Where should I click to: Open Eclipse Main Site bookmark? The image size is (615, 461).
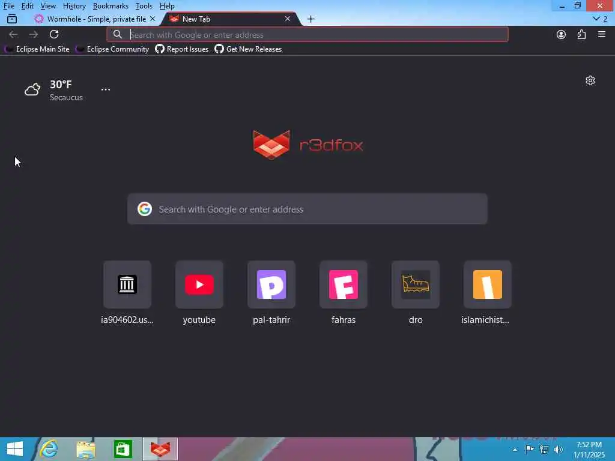(37, 49)
